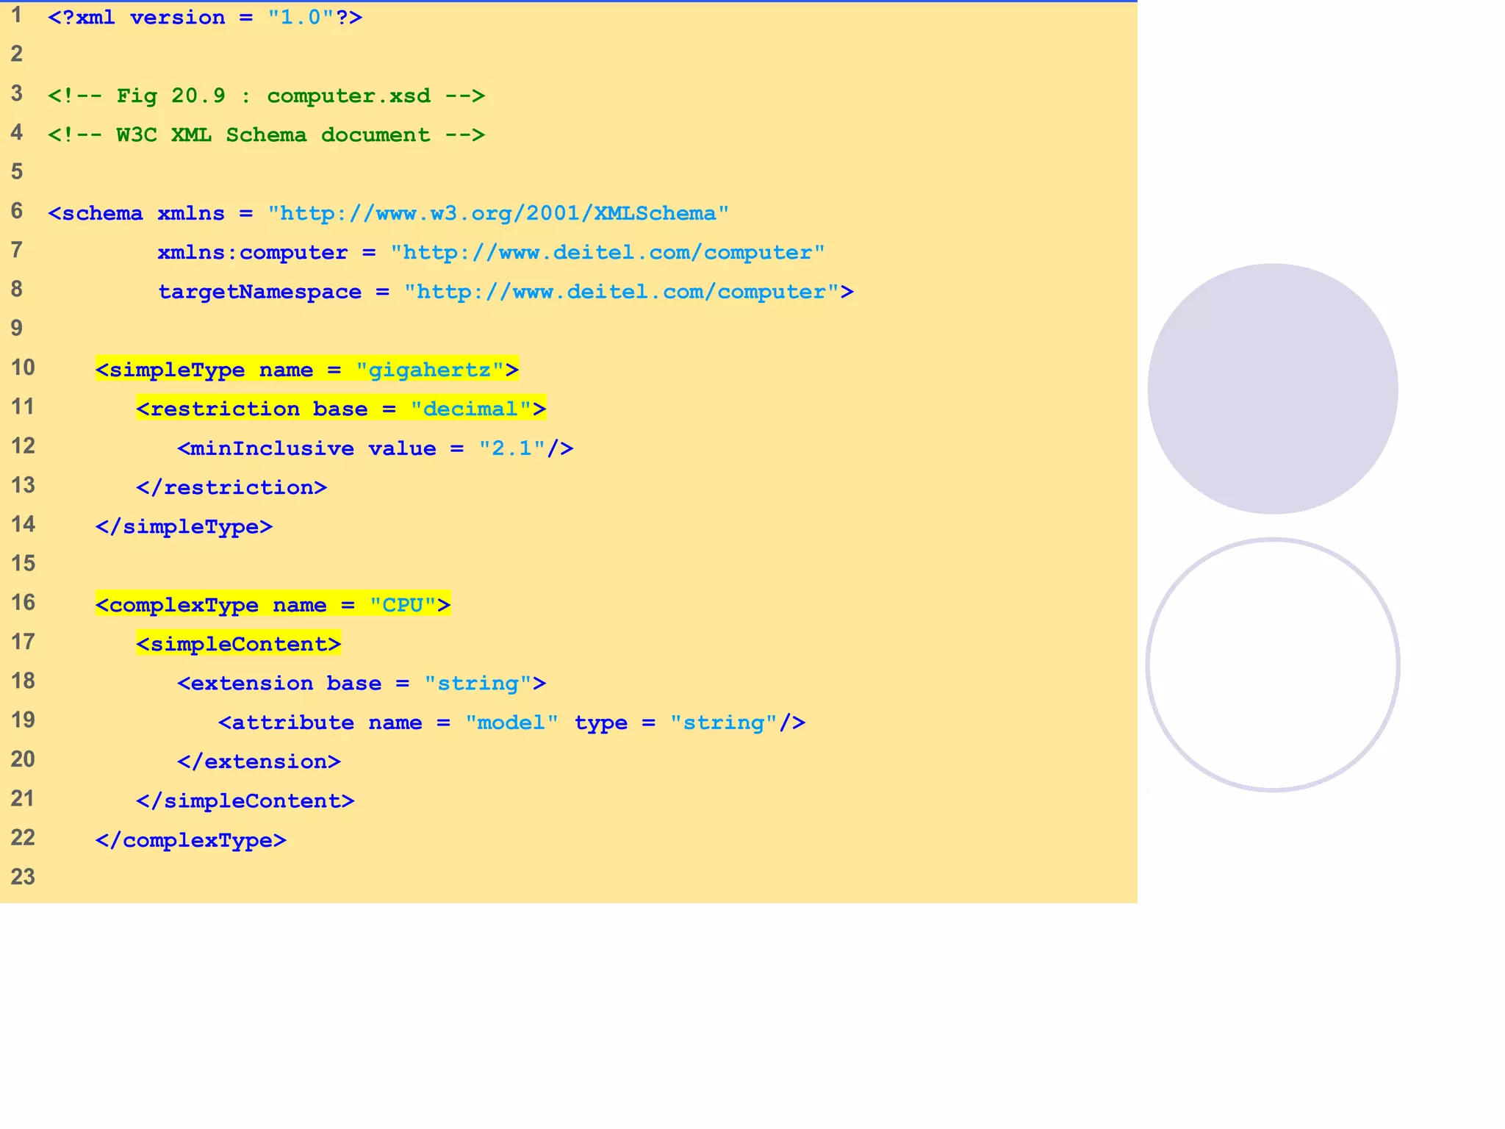Viewport: 1505px width, 1129px height.
Task: Click the closing '</extension>' tag
Action: coord(259,761)
